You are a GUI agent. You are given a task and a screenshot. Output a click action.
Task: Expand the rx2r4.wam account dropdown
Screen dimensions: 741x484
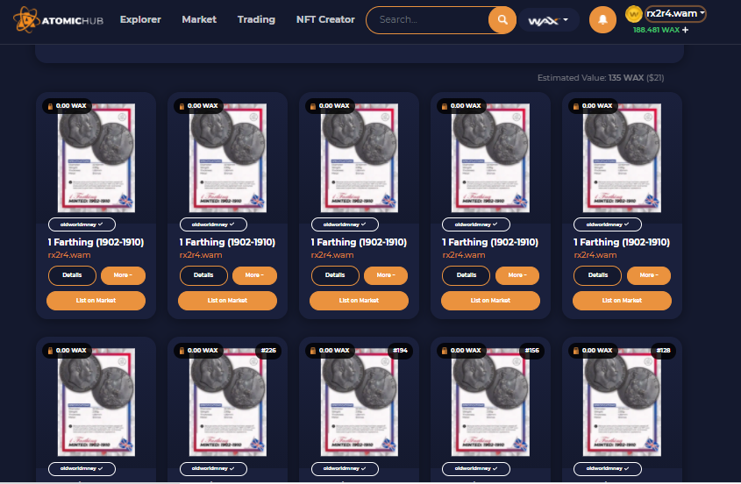676,14
